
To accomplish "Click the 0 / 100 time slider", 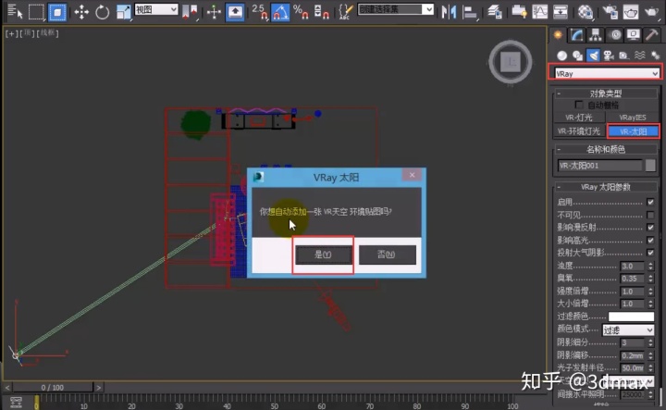I will point(52,388).
